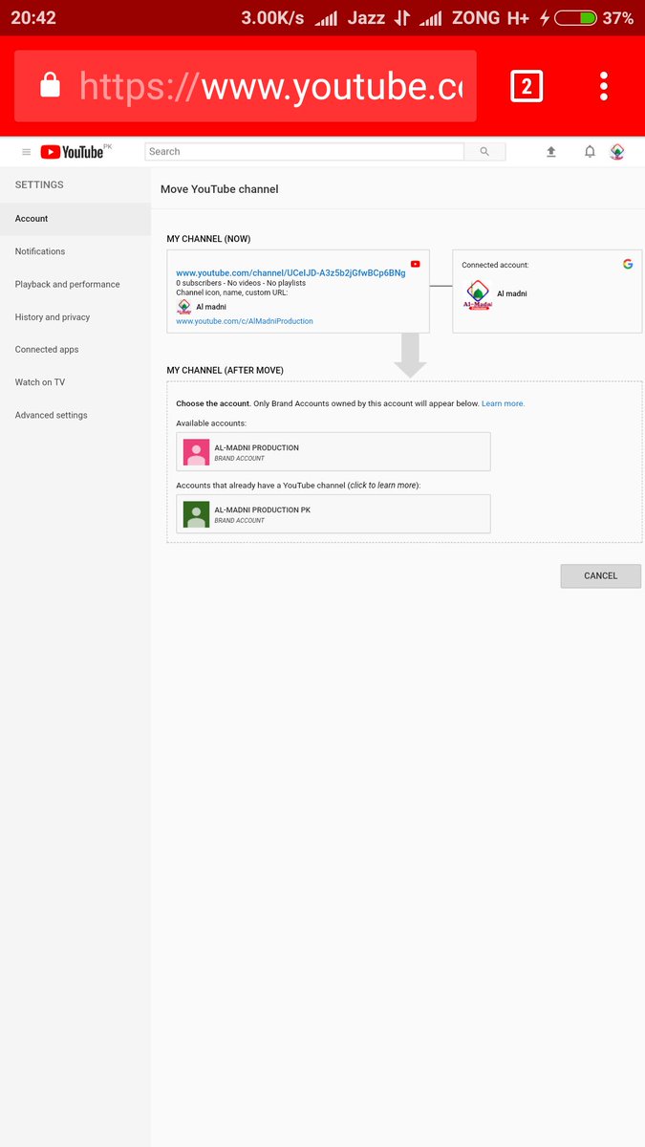The width and height of the screenshot is (645, 1147).
Task: Open the custom URL /c/AlMadniProduction link
Action: pos(245,321)
